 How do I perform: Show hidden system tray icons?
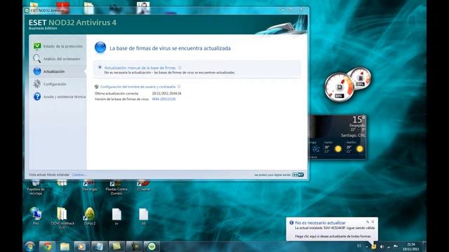(367, 246)
